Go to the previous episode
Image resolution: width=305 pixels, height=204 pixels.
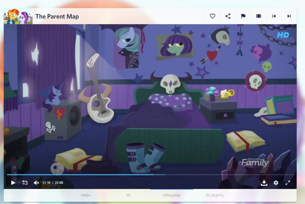274,16
